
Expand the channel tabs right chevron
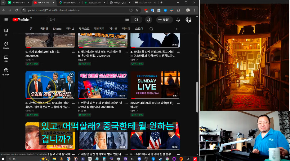(176, 29)
